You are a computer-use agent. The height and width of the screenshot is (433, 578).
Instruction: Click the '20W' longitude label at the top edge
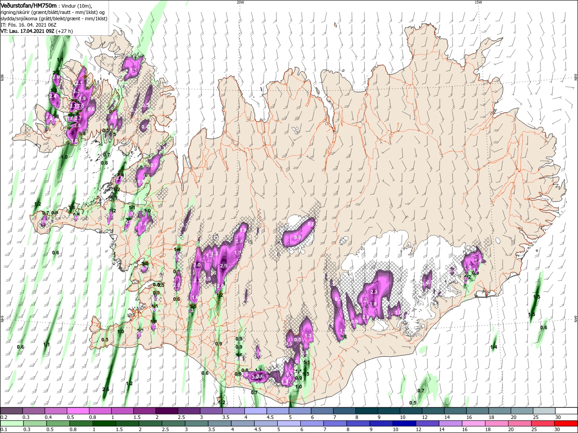(240, 2)
